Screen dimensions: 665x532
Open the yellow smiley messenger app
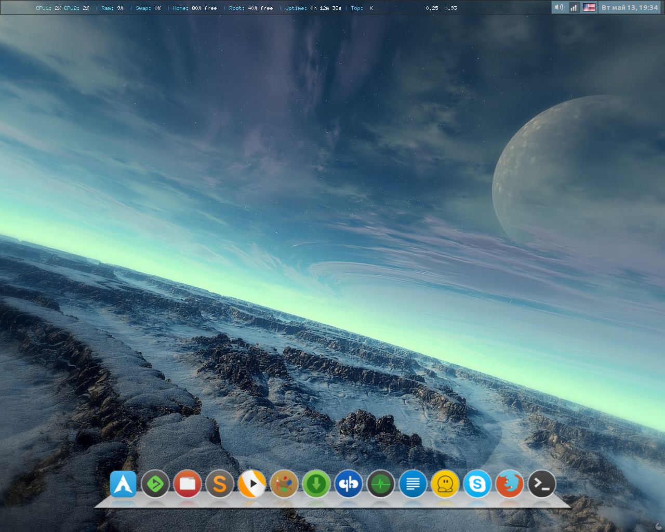[445, 484]
